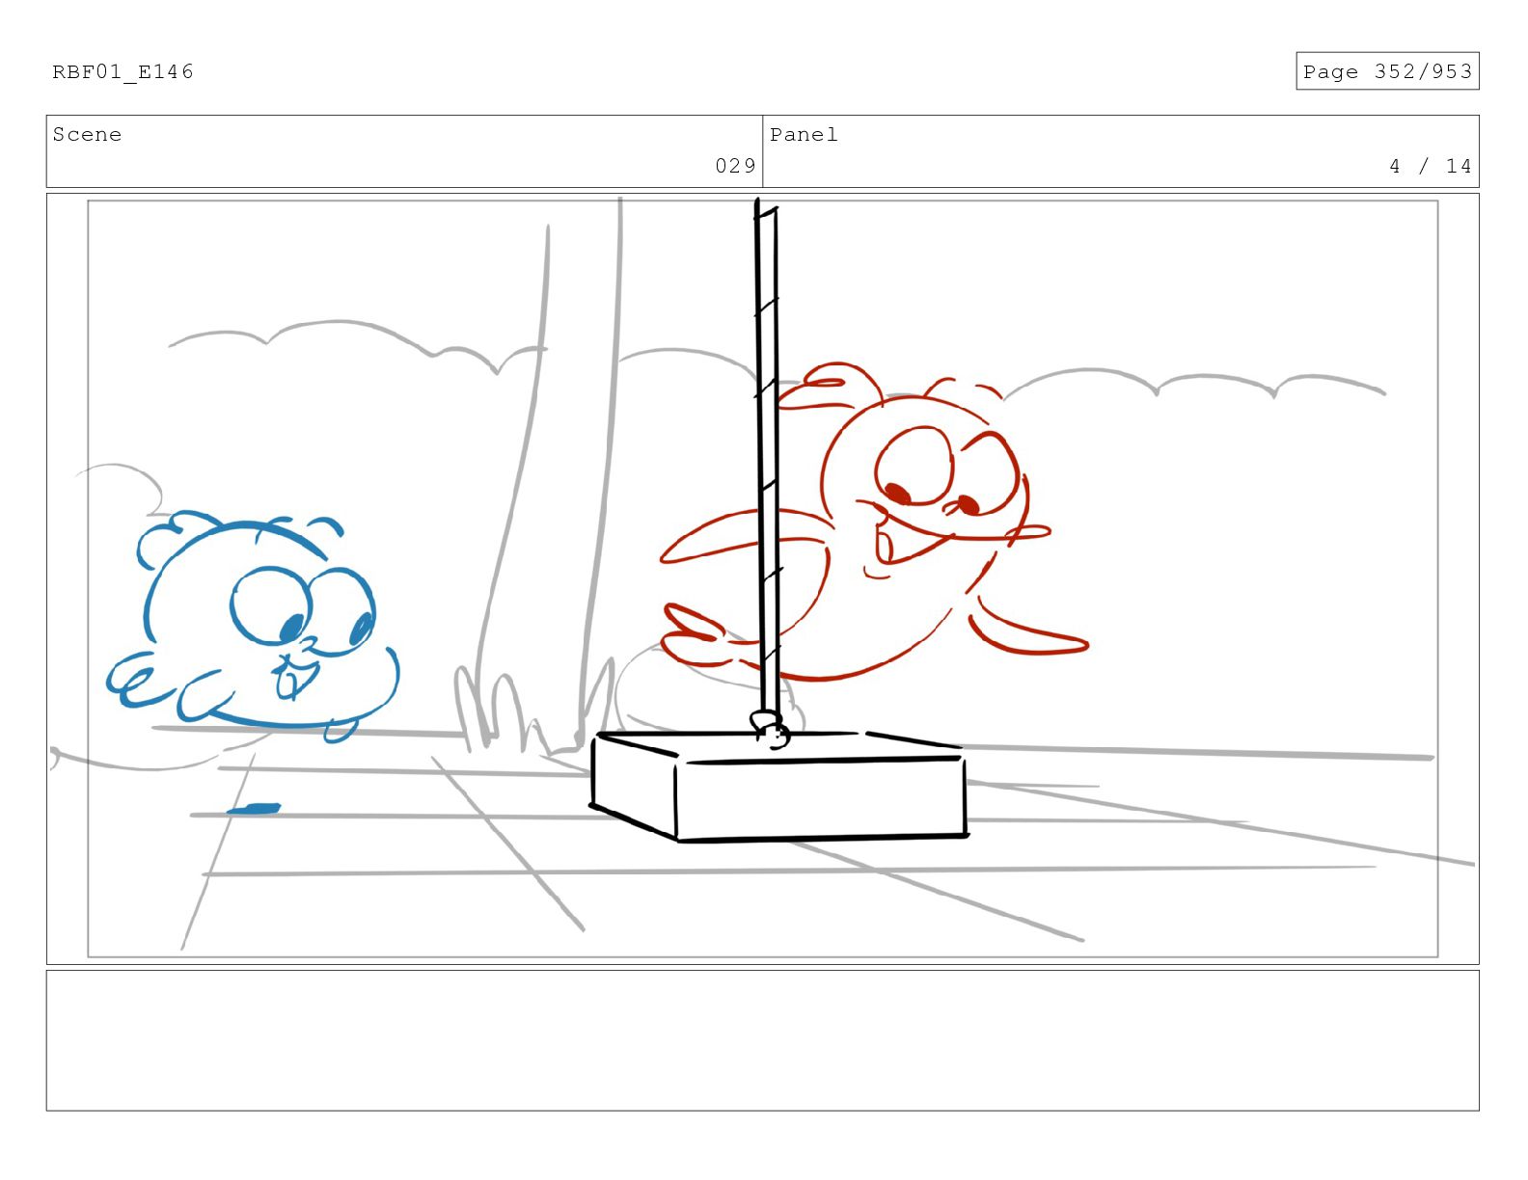Click the Scene label
Screen dimensions: 1528x1180
(87, 134)
